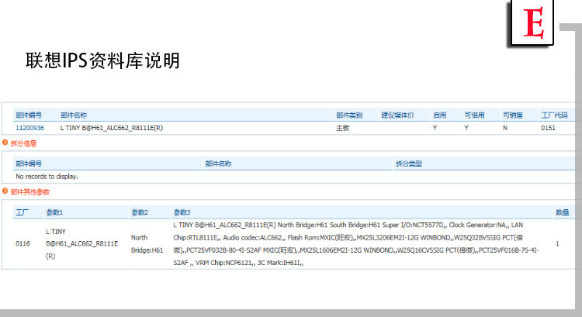
Task: Click factory code value 0151
Action: 548,128
